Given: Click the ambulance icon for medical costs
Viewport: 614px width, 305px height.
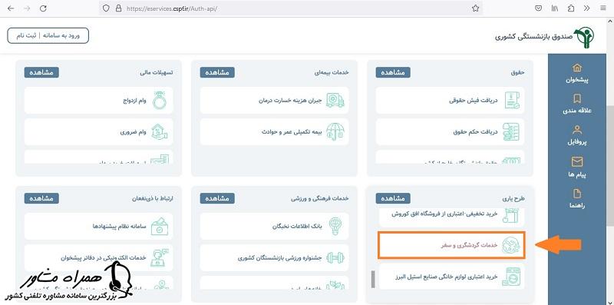Looking at the screenshot, I should 335,101.
